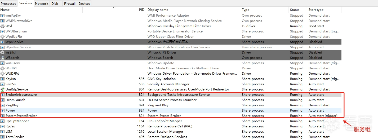378x139 pixels.
Task: Select 'DCOM Server Process Launcher' display name
Action: click(172, 100)
